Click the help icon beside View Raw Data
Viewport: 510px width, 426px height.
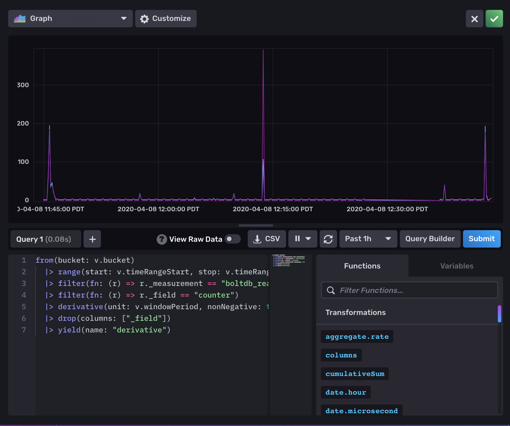[x=162, y=239]
